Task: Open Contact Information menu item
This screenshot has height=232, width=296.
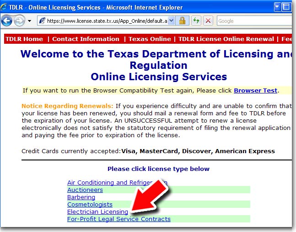Action: pyautogui.click(x=86, y=39)
